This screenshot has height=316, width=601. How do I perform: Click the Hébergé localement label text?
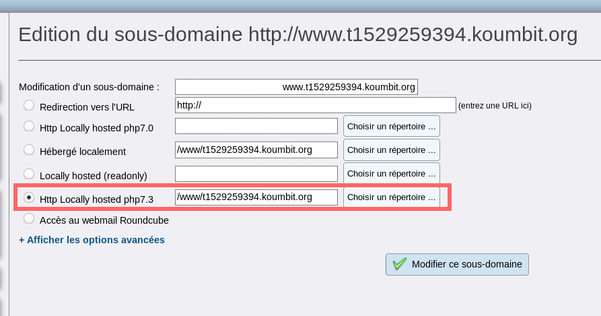(x=83, y=152)
